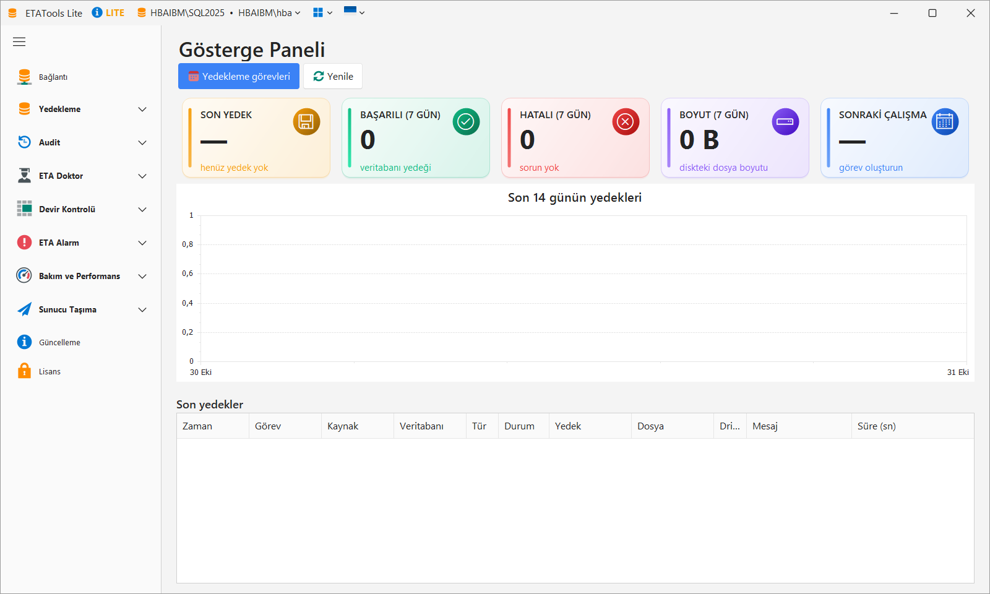Image resolution: width=990 pixels, height=594 pixels.
Task: Expand the ETA Alarm section chevron
Action: coord(142,243)
